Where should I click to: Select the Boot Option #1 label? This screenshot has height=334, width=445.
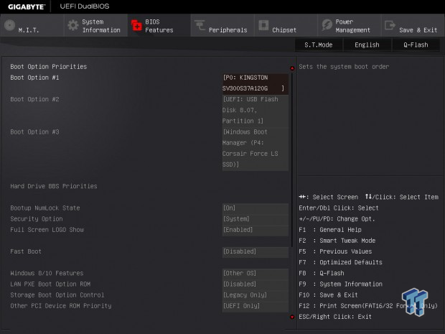(x=34, y=78)
